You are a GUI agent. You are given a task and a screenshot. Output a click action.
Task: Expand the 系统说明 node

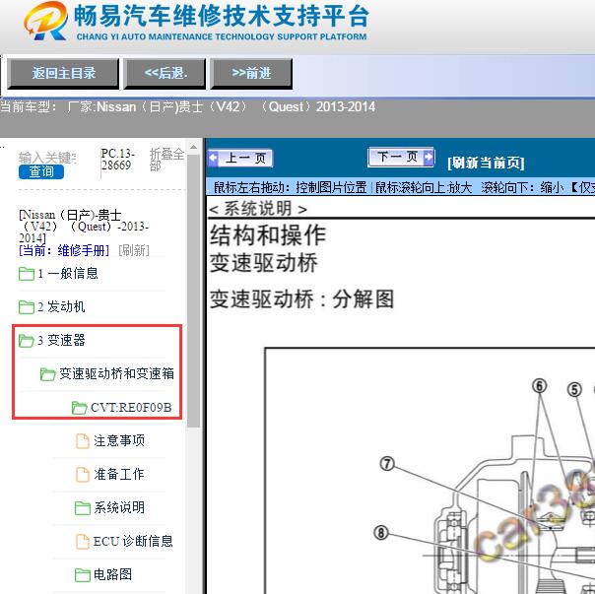(x=119, y=508)
